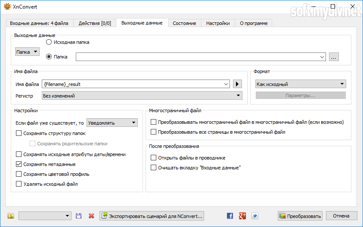
Task: Browse output folder with the … button
Action: coord(334,57)
